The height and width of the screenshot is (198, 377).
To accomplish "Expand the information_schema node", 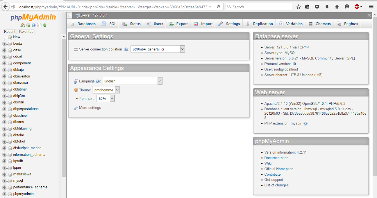I will click(4, 155).
